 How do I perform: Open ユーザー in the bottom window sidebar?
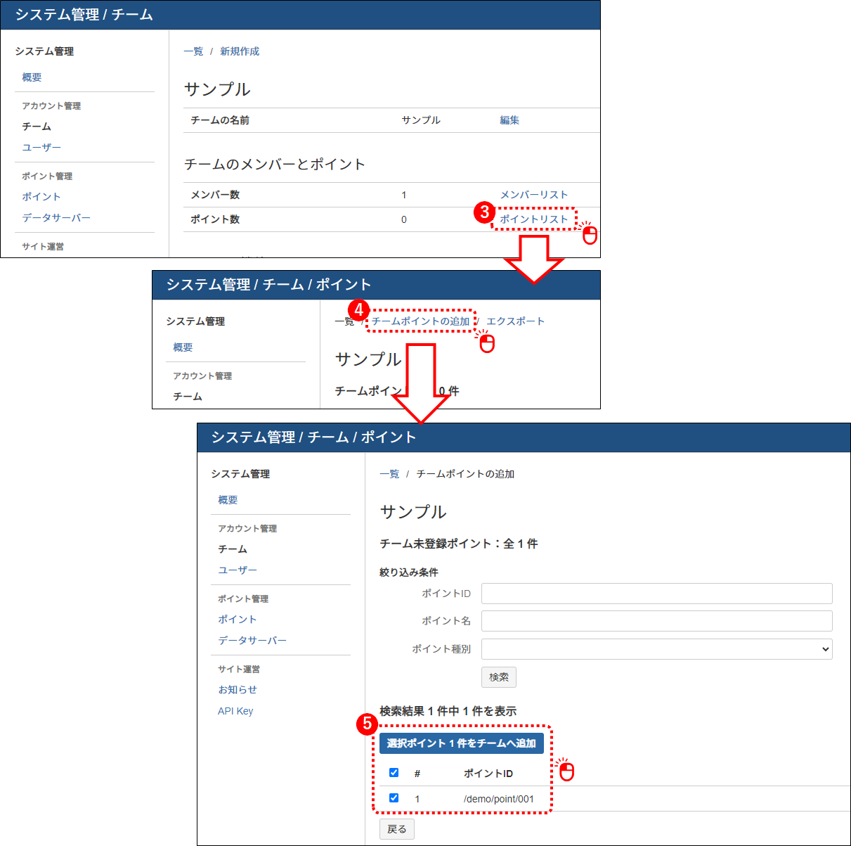coord(238,570)
